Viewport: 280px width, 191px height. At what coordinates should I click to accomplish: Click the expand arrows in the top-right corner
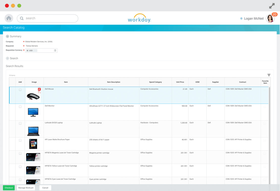(x=272, y=6)
